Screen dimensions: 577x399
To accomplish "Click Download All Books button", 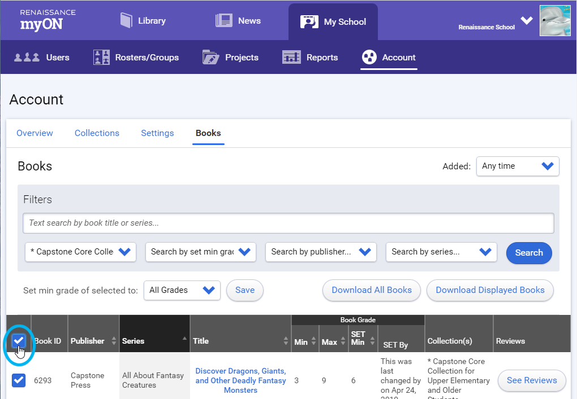I will click(372, 290).
